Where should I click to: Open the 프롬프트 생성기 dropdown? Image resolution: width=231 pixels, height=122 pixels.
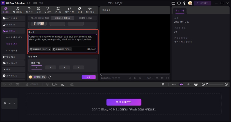point(40,49)
